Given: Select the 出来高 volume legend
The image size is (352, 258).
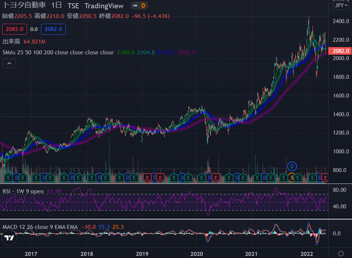Looking at the screenshot, I should tap(11, 41).
